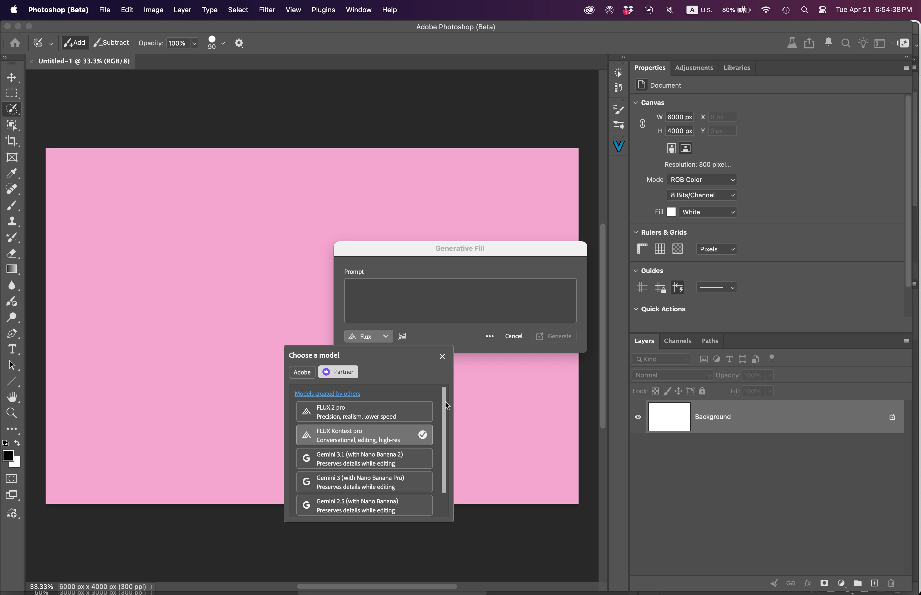Screen dimensions: 921x595
Task: Select the Type tool in the toolbar
Action: point(12,349)
